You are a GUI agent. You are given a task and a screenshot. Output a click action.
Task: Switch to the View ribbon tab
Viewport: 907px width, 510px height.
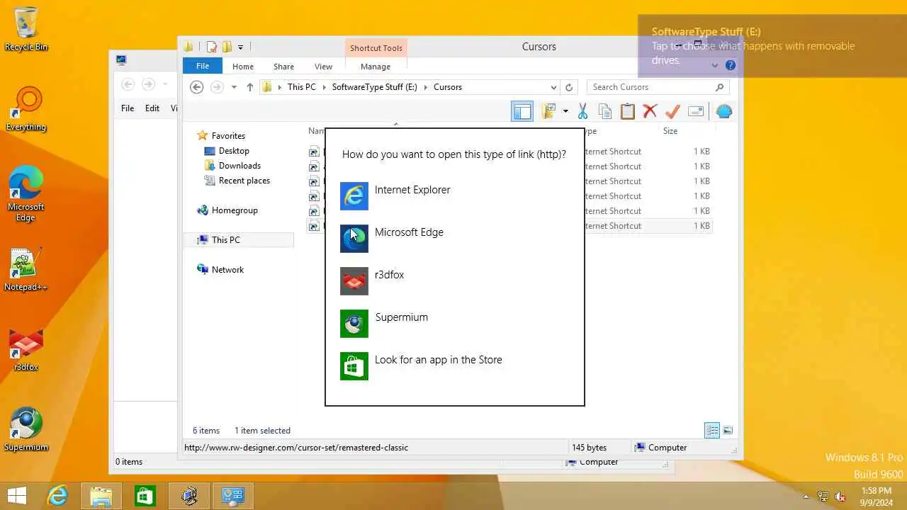coord(323,66)
